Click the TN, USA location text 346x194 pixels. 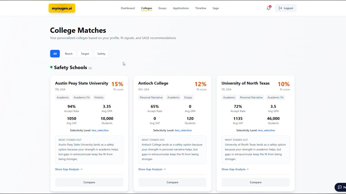[60, 89]
